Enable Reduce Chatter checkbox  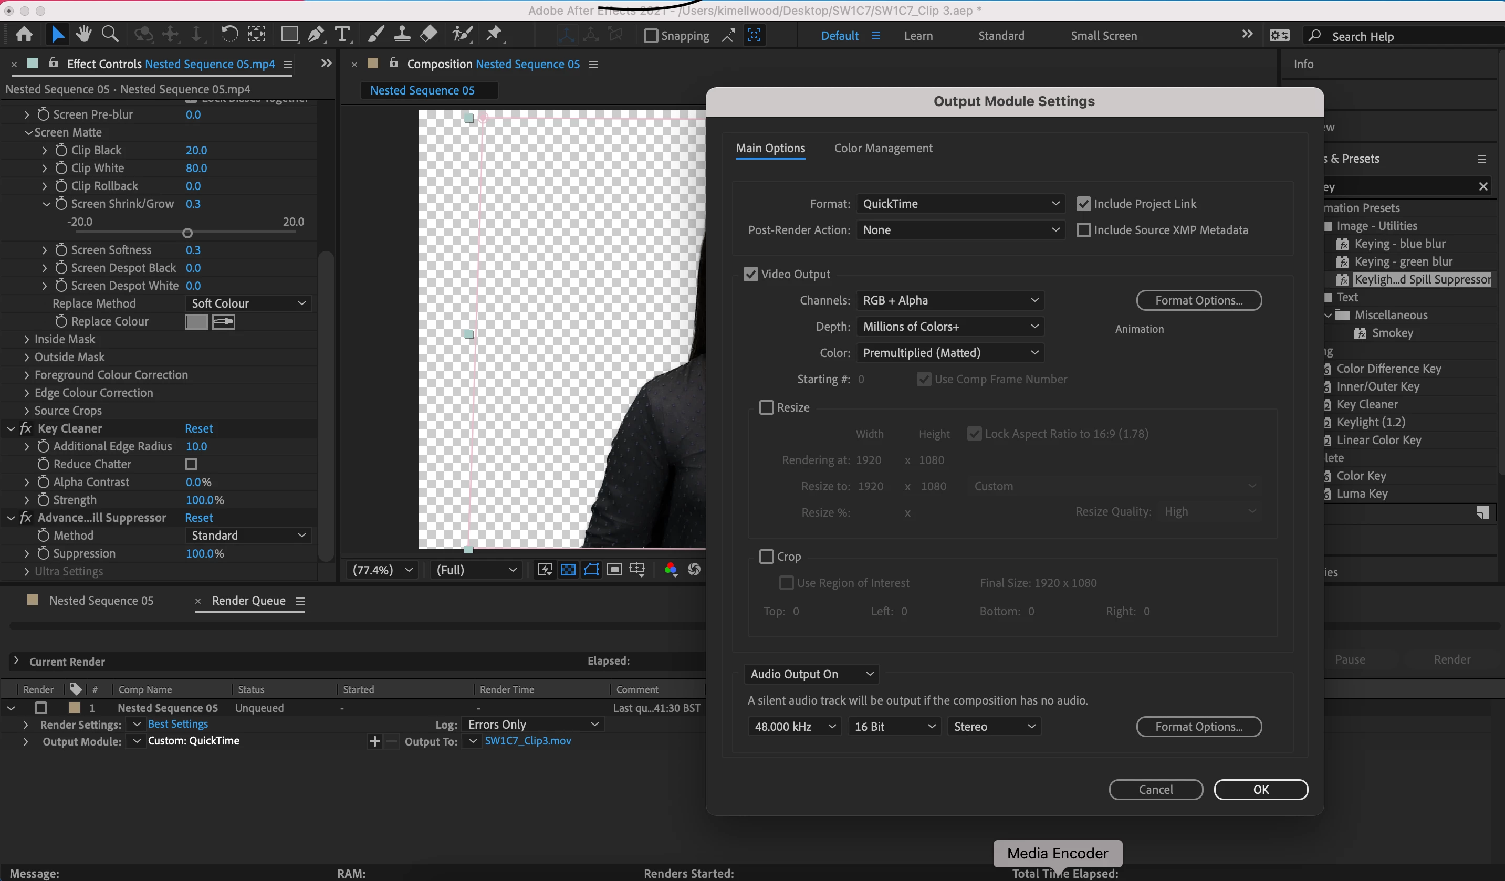(x=191, y=464)
